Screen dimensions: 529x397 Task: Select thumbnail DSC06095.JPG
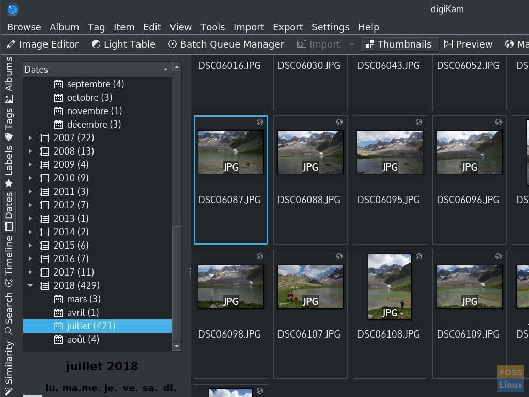tap(390, 152)
